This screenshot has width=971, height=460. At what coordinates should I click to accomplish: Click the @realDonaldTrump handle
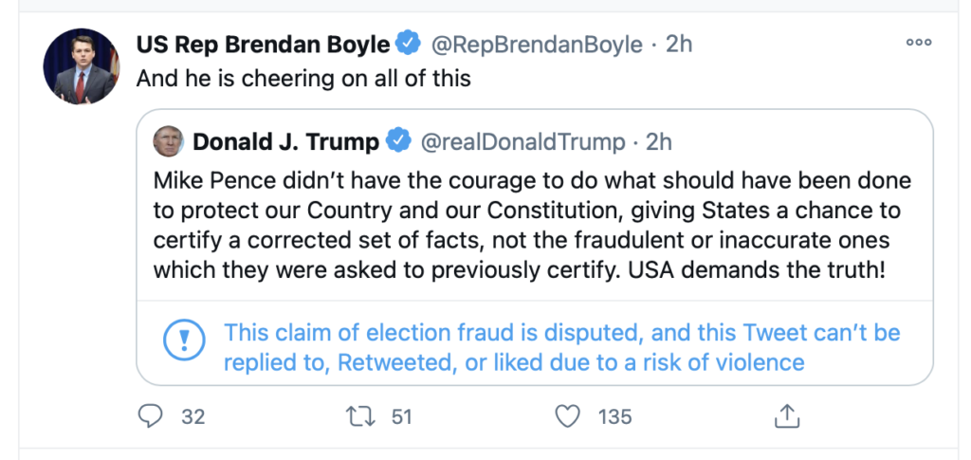coord(522,142)
